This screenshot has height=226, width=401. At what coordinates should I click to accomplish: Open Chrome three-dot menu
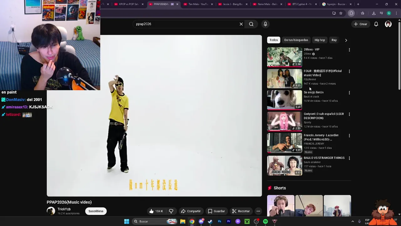[396, 13]
